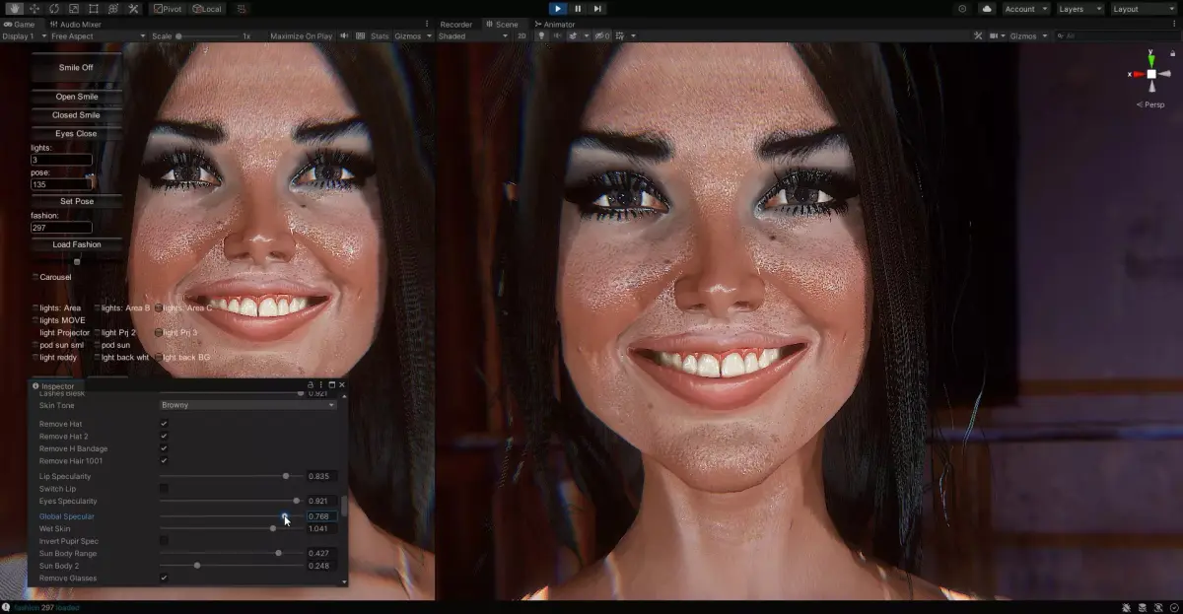The height and width of the screenshot is (614, 1183).
Task: Open the Shaded draw mode dropdown
Action: click(472, 36)
